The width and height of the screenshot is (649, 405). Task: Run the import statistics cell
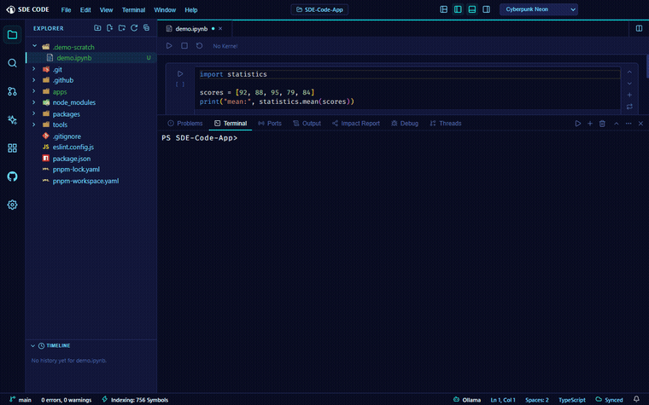(180, 73)
